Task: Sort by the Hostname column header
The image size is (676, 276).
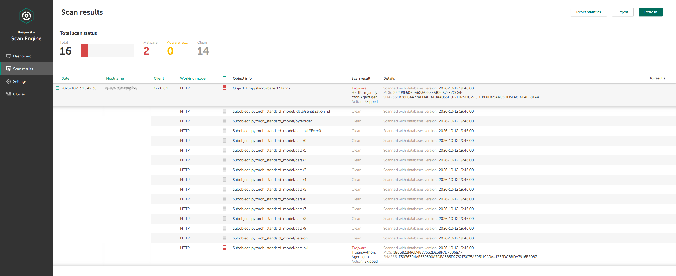Action: point(115,78)
